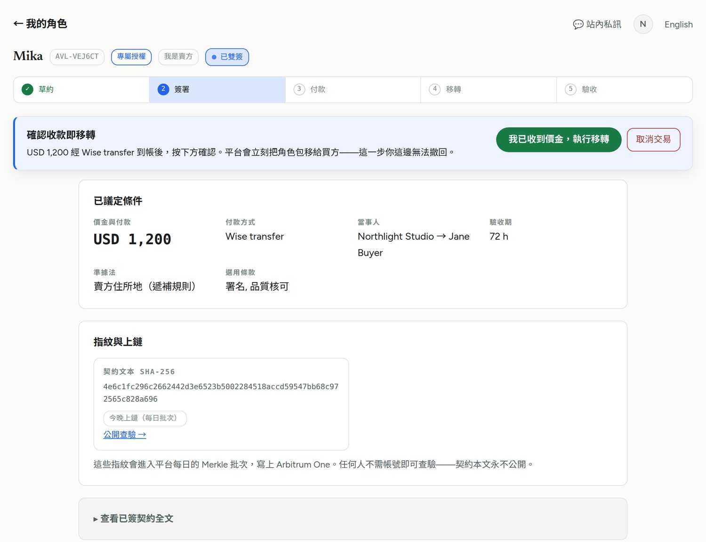
Task: Open the 公開查驗 verification link
Action: pos(125,435)
